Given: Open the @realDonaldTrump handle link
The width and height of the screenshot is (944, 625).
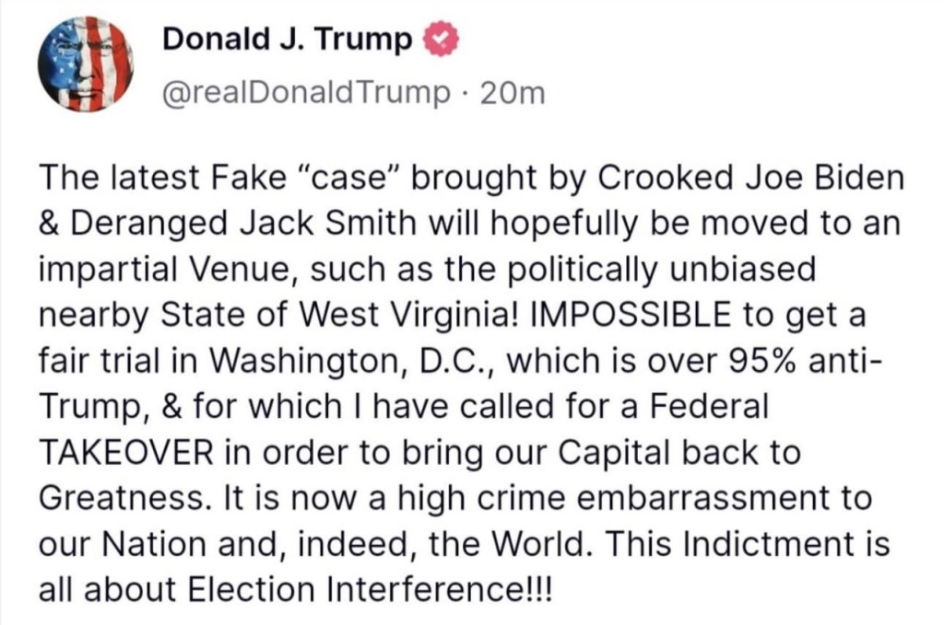Looking at the screenshot, I should [307, 92].
